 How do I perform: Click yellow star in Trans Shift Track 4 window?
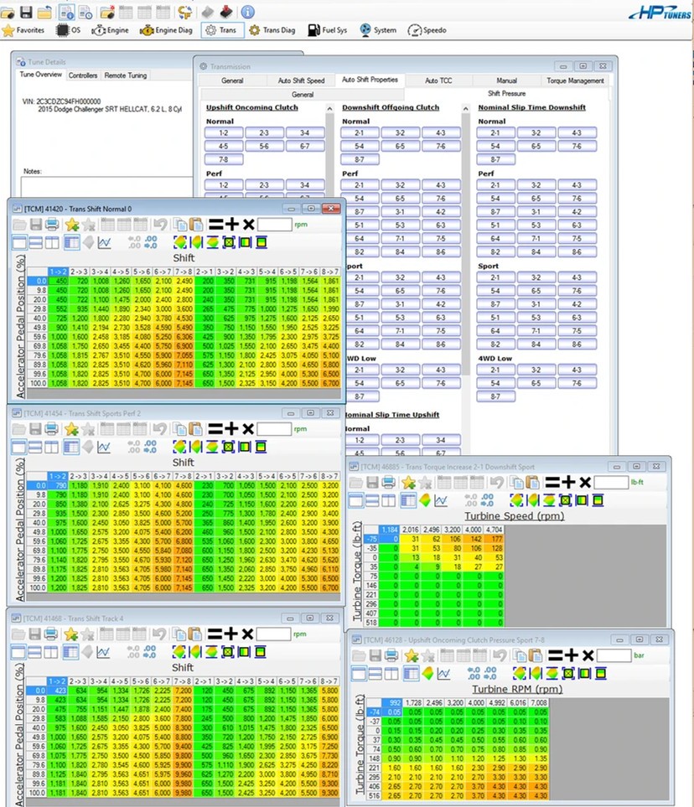pos(70,634)
